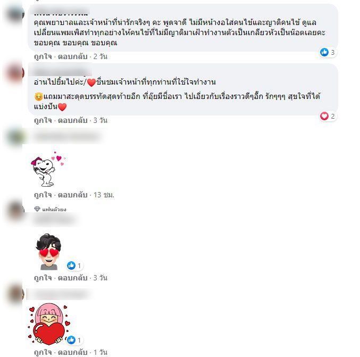Viewport: 360px width, 357px height.
Task: Open like count on pink-hair heart sticker
Action: click(x=74, y=340)
